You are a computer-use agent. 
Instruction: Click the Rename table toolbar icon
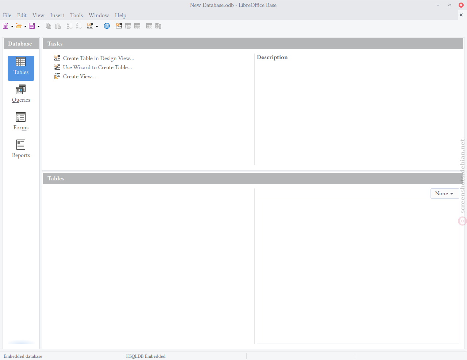click(x=158, y=26)
